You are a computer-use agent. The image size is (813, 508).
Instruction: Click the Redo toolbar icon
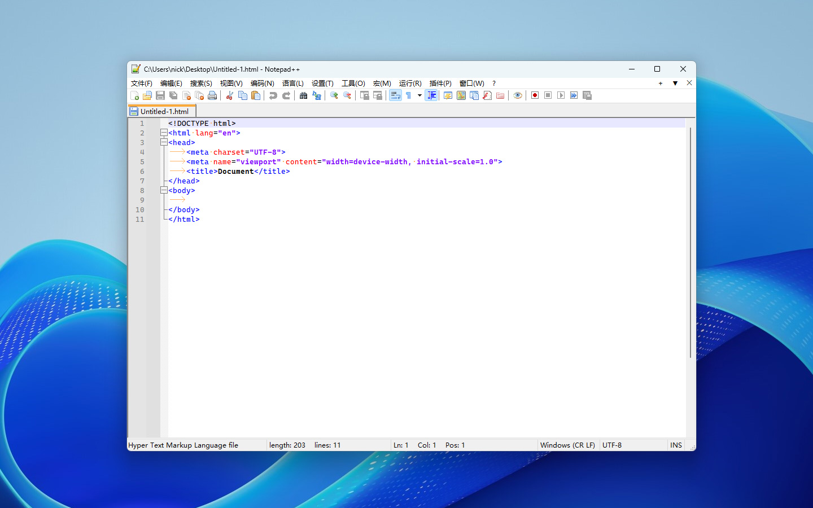(286, 95)
